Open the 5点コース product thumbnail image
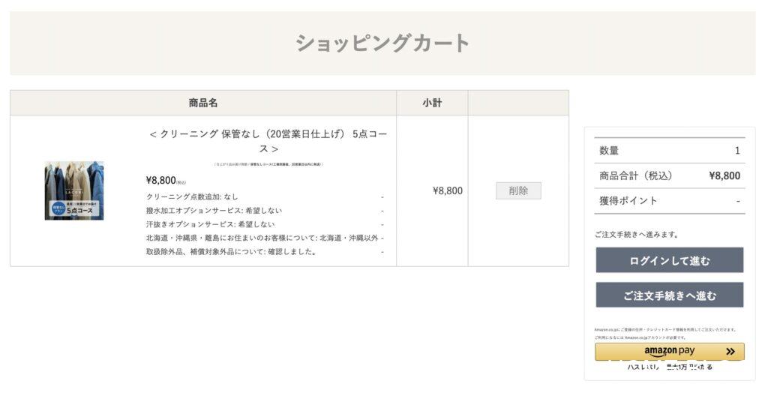This screenshot has width=768, height=393. (74, 190)
